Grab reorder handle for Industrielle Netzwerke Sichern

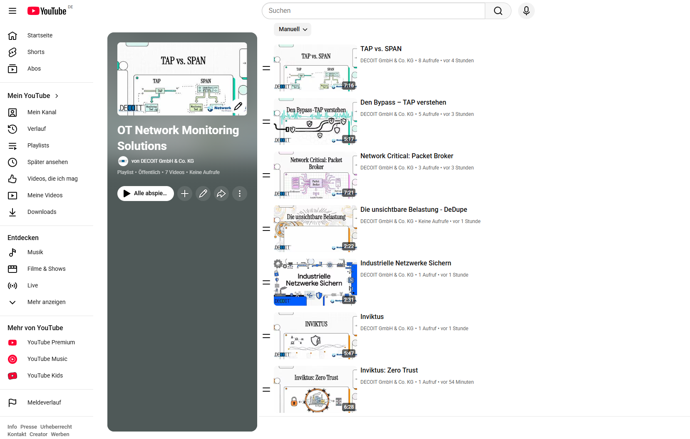(x=266, y=282)
